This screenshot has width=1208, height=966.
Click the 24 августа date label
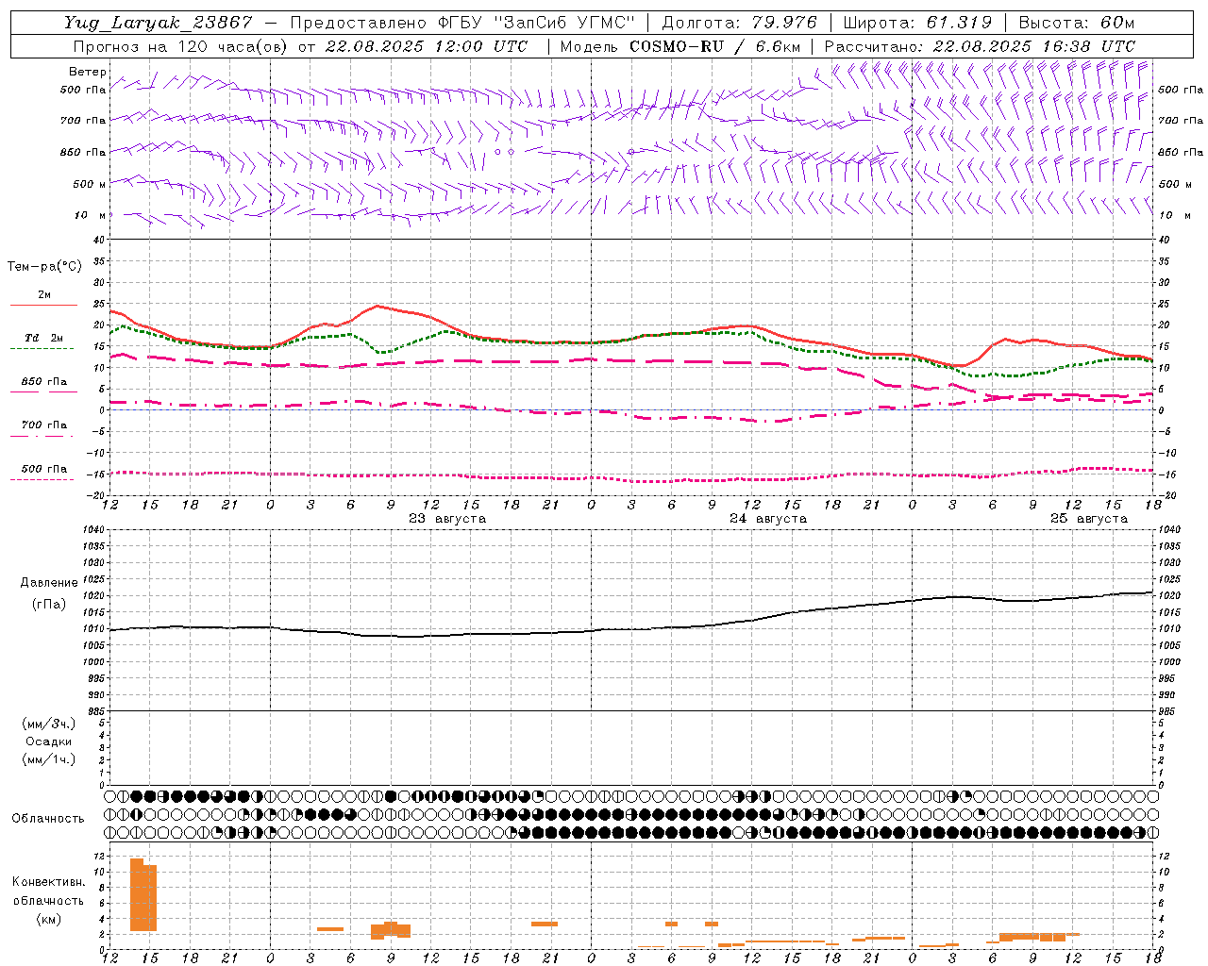(x=768, y=519)
